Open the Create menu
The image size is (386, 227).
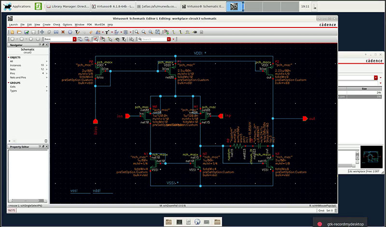pyautogui.click(x=46, y=25)
